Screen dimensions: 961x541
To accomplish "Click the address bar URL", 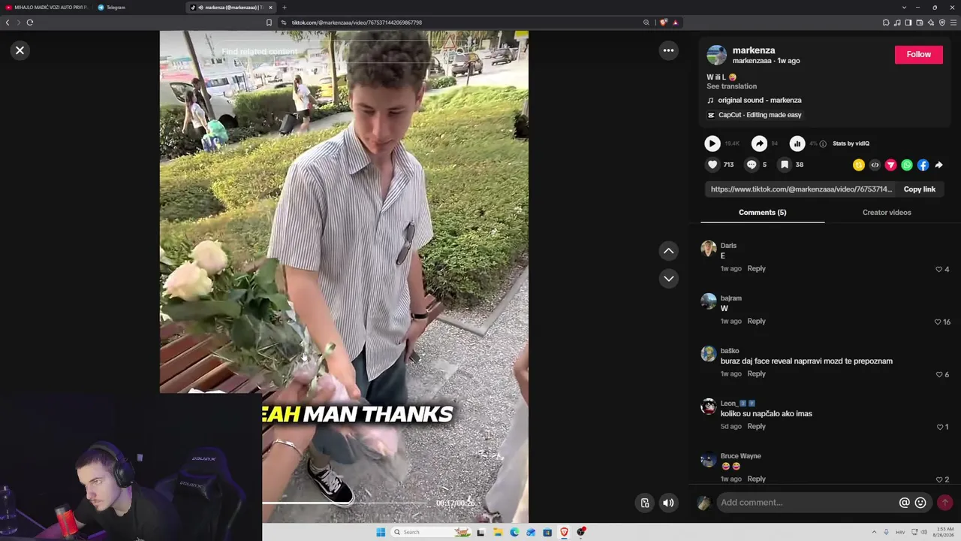I will tap(357, 23).
